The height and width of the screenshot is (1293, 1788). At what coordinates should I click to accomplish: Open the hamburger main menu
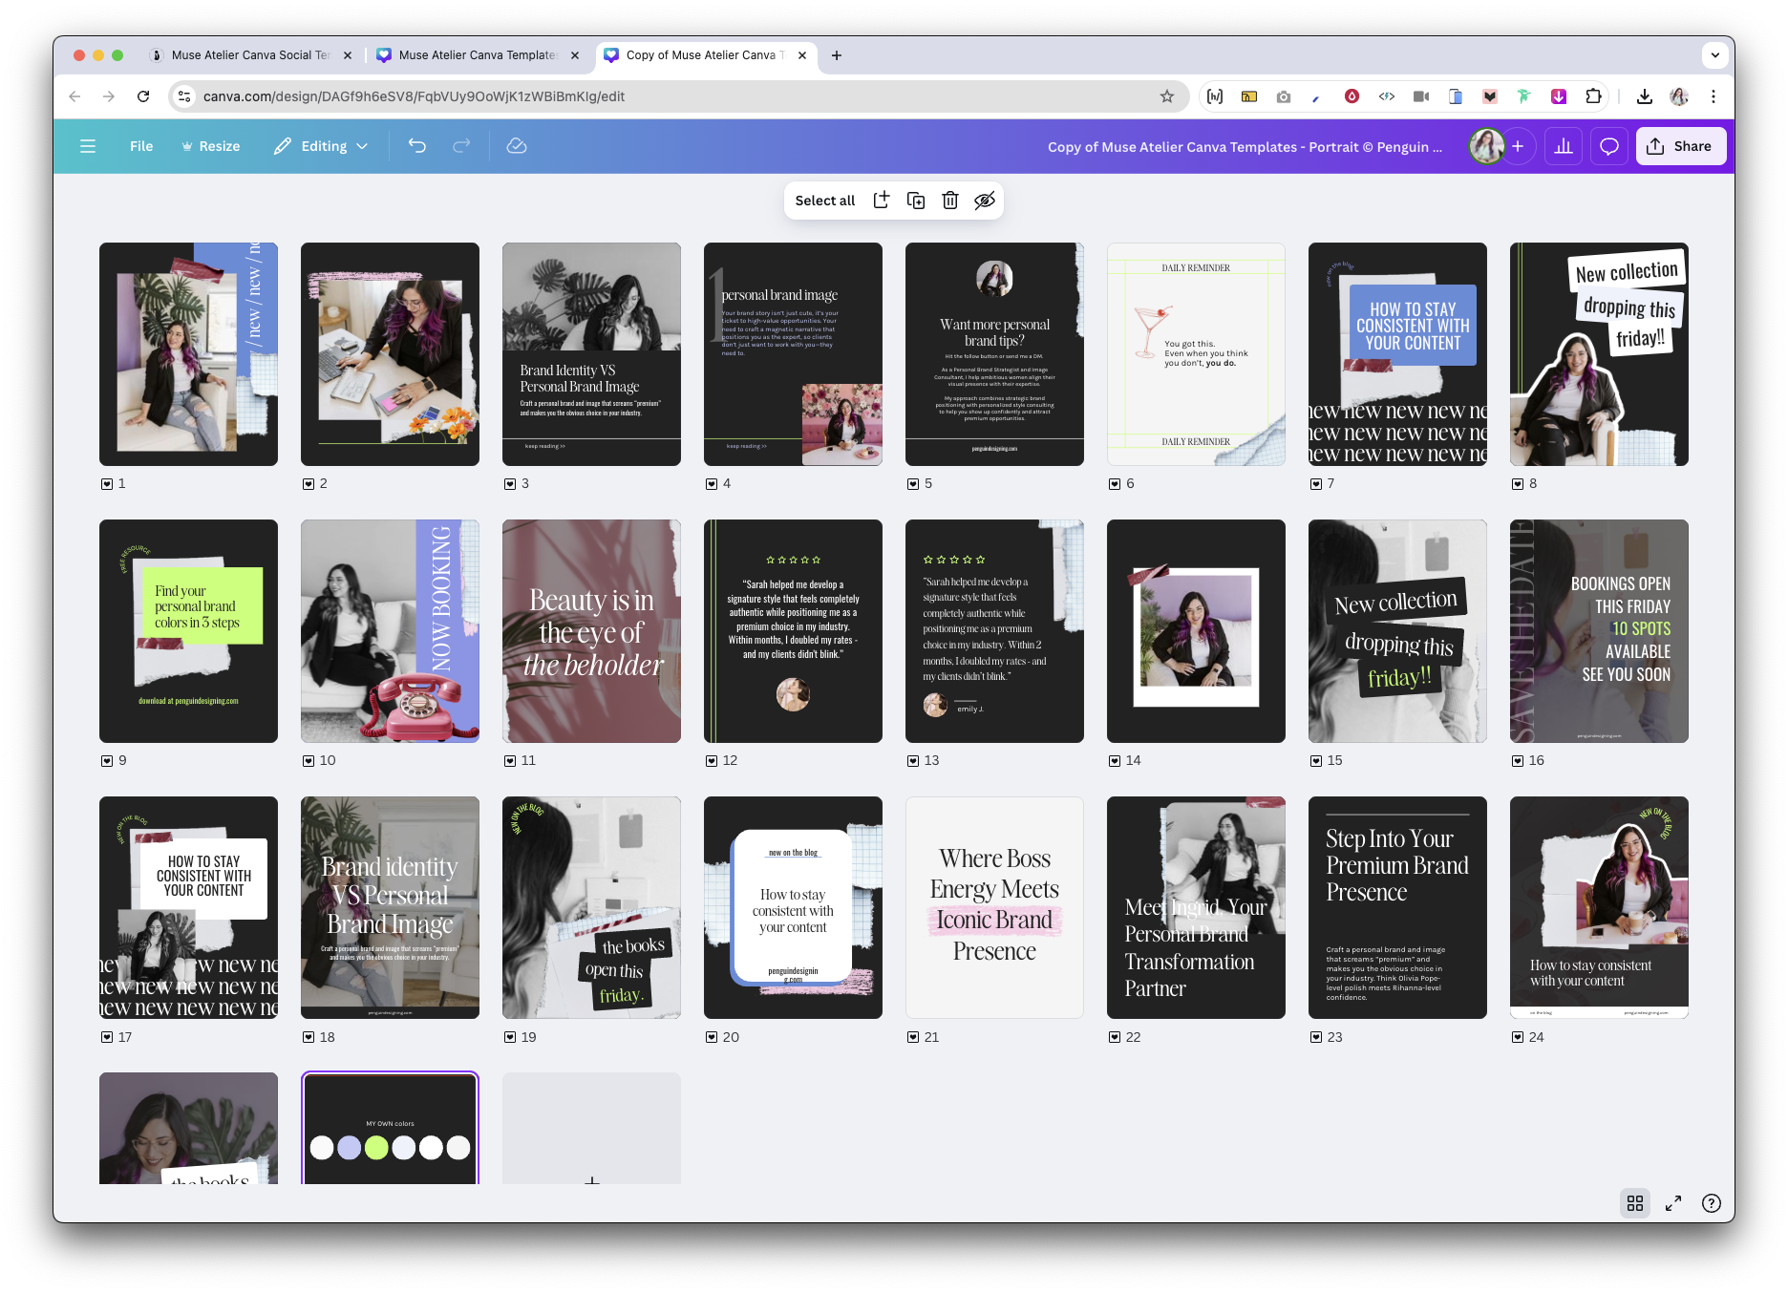(88, 146)
